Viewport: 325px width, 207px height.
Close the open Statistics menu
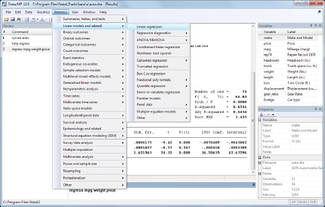(x=61, y=12)
